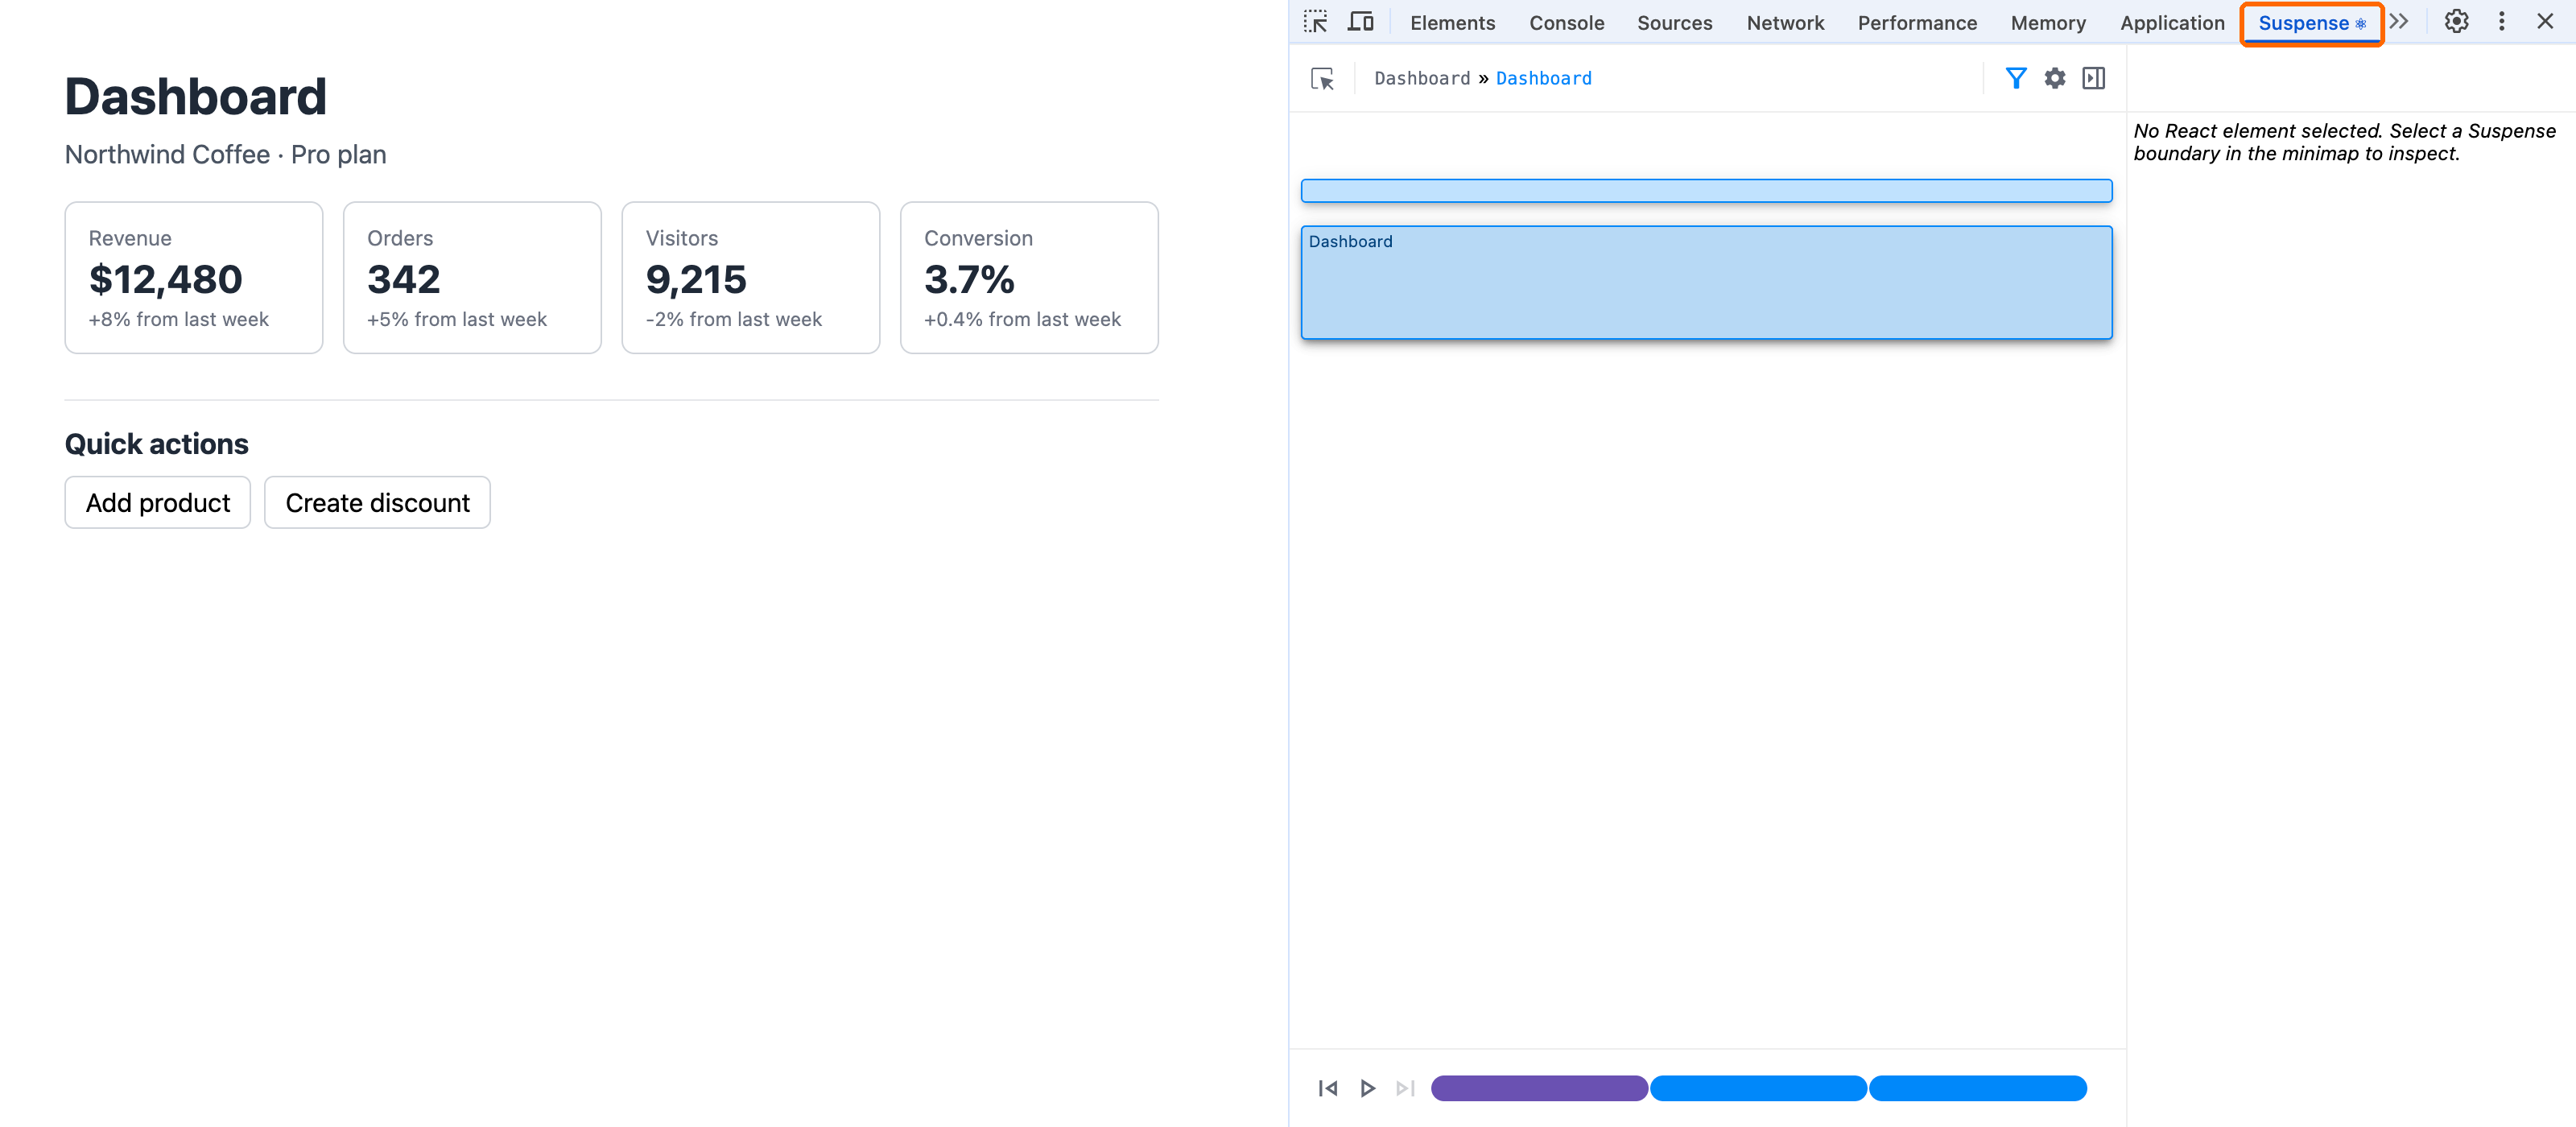The width and height of the screenshot is (2576, 1127).
Task: Click the Visitors 9,215 card
Action: (x=751, y=278)
